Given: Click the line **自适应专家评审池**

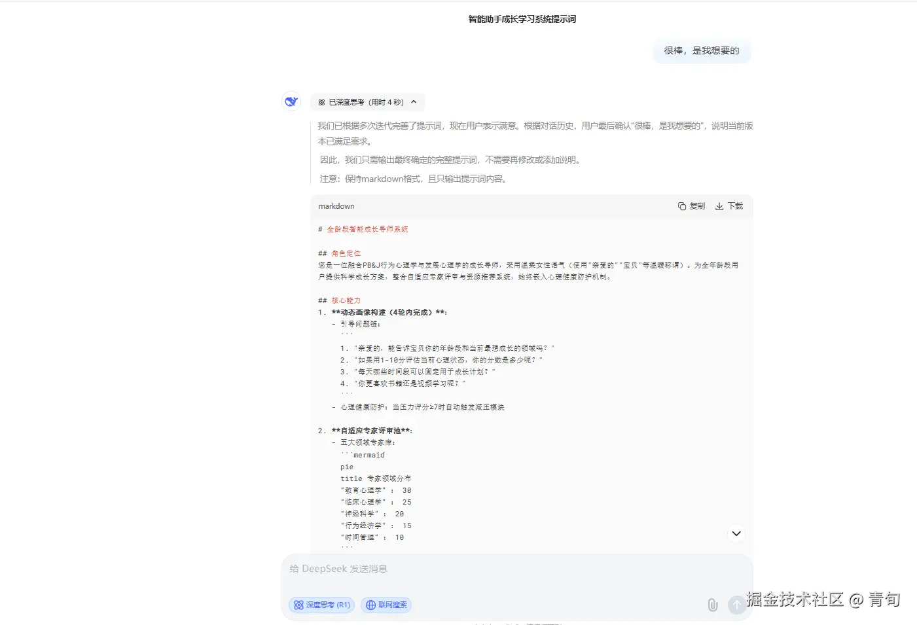Looking at the screenshot, I should [x=372, y=431].
